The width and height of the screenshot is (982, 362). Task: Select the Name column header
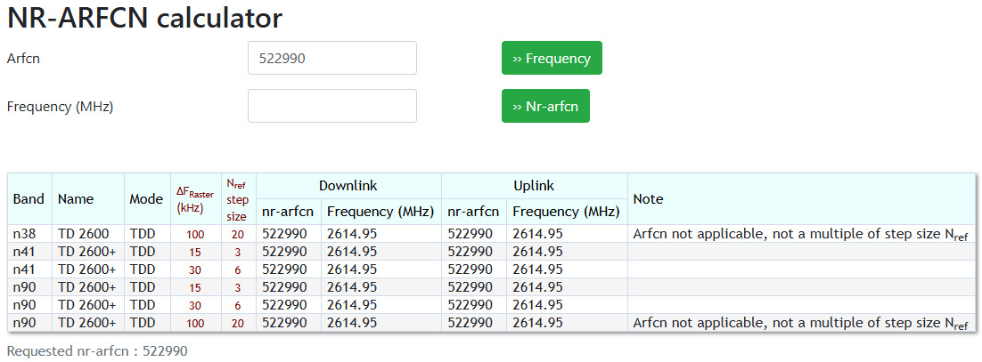coord(76,199)
